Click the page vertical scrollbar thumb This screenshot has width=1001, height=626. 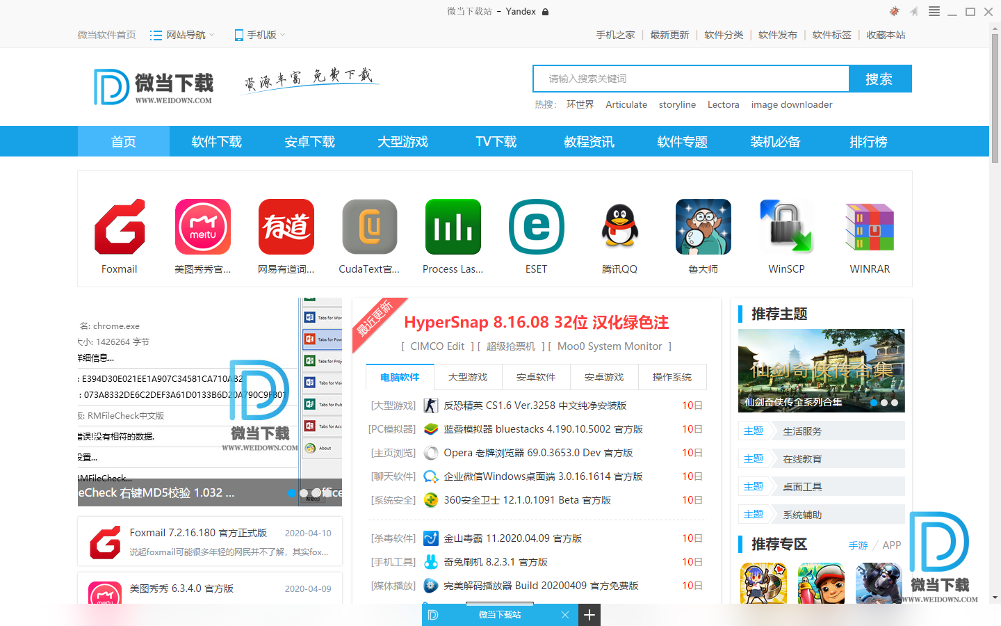[995, 98]
